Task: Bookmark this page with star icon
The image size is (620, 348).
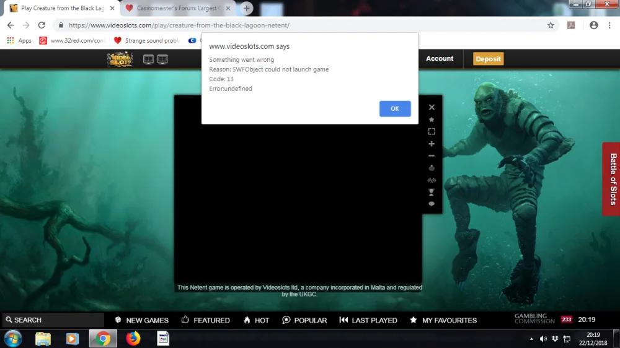Action: [551, 25]
